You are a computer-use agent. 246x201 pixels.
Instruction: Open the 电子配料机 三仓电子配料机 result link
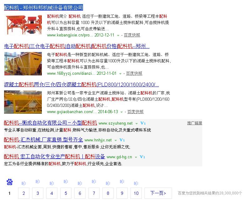(77, 46)
